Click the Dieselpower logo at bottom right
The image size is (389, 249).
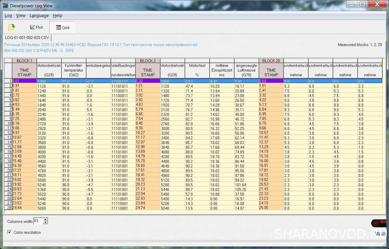[380, 223]
